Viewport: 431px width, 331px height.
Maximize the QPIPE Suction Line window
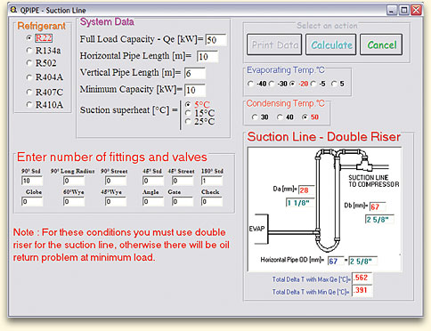[404, 10]
